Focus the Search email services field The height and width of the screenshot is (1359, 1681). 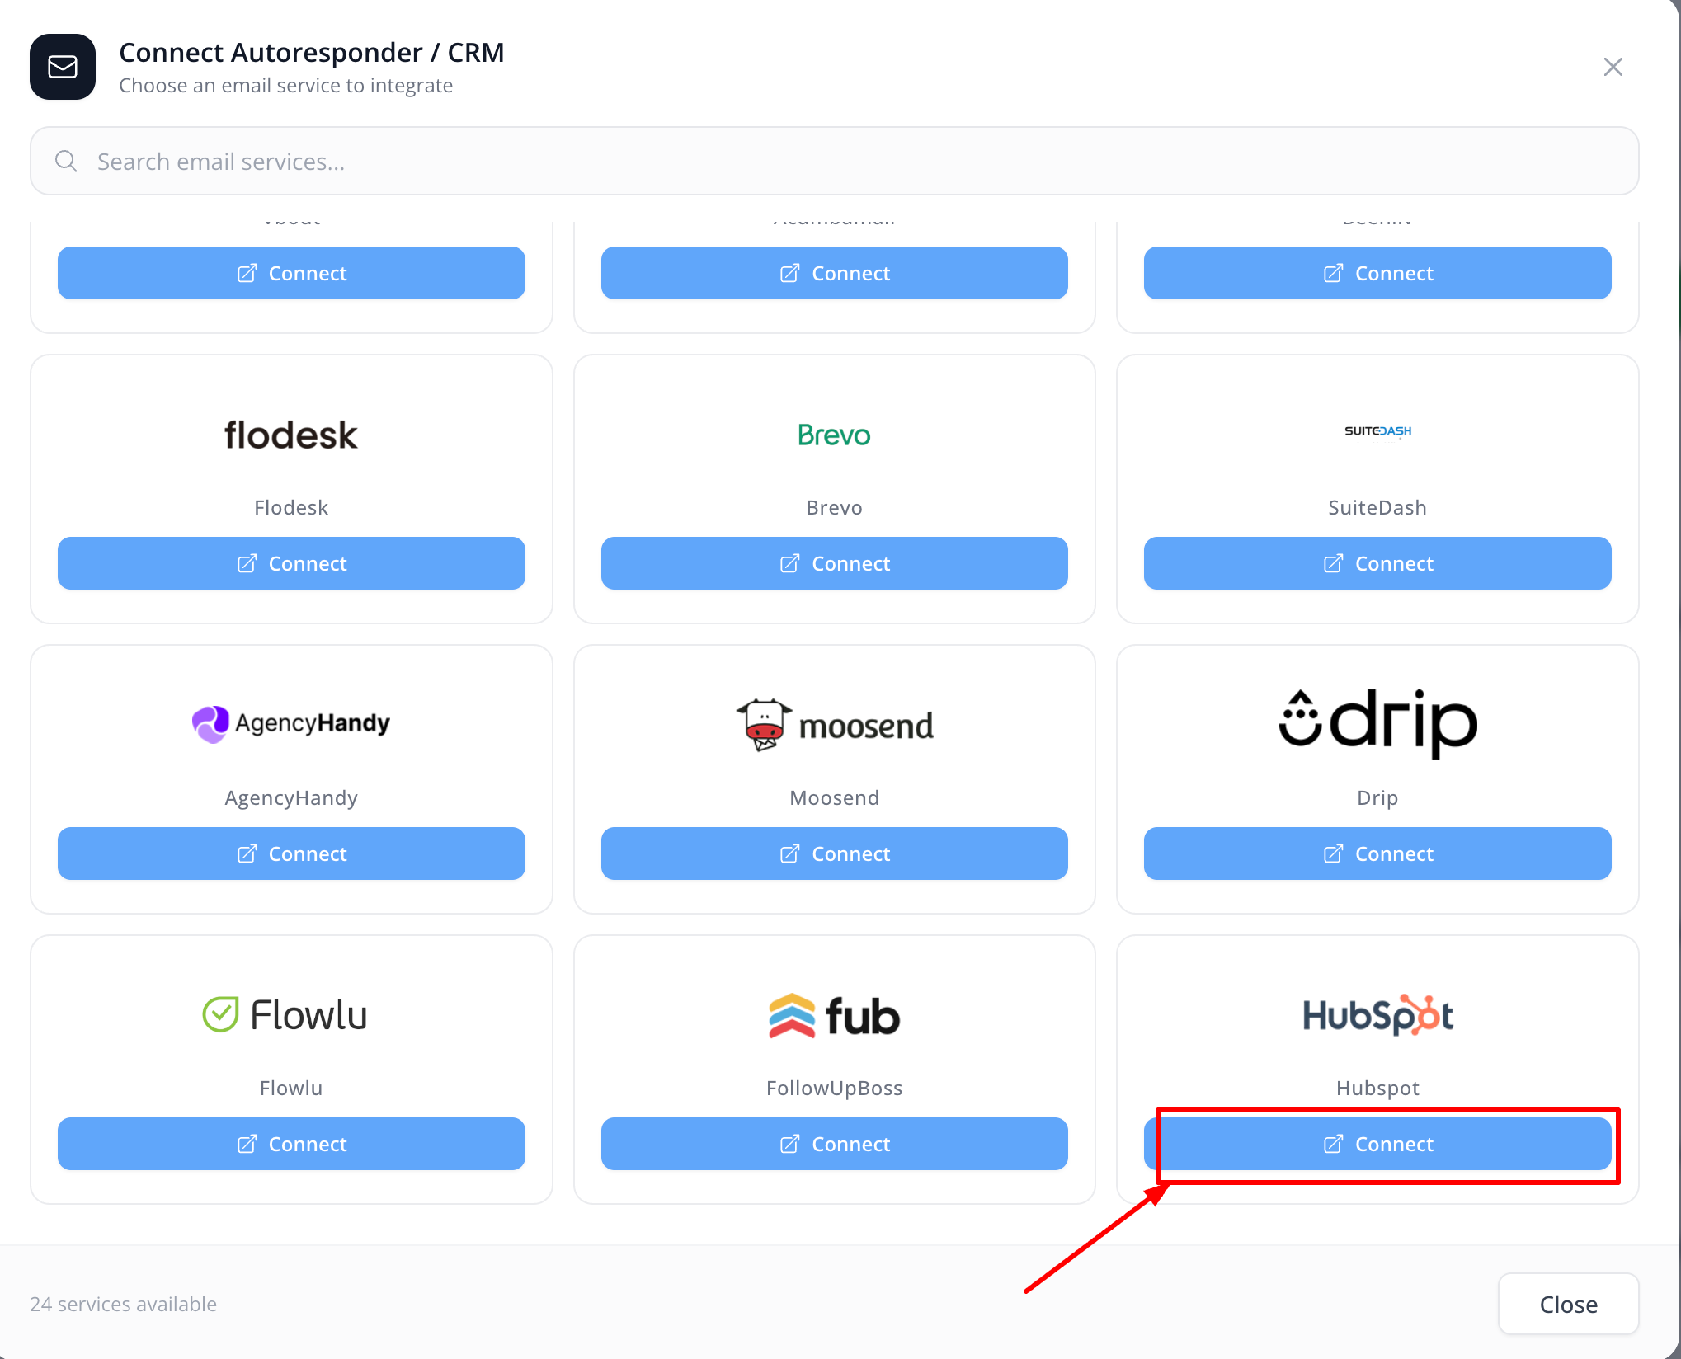coord(834,161)
